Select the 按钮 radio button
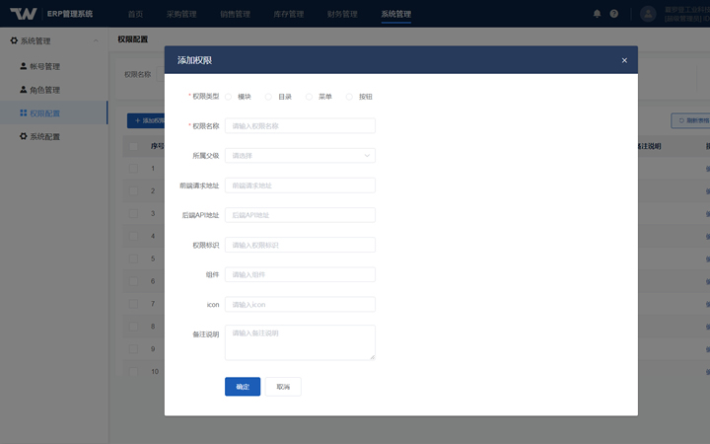This screenshot has height=444, width=710. pyautogui.click(x=349, y=97)
